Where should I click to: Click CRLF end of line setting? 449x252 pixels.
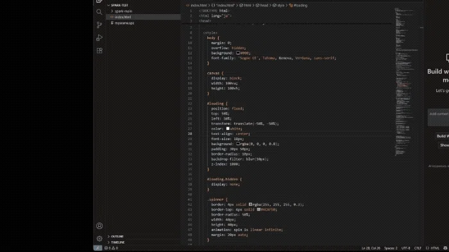(418, 248)
